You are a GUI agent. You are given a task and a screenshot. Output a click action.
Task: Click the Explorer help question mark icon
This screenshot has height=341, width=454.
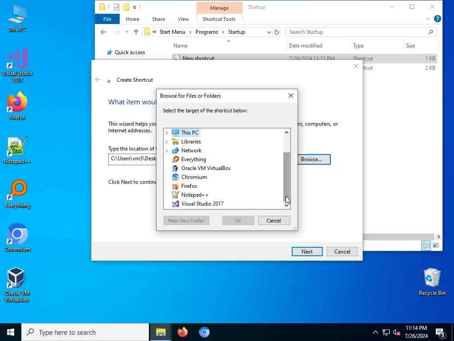coord(438,19)
